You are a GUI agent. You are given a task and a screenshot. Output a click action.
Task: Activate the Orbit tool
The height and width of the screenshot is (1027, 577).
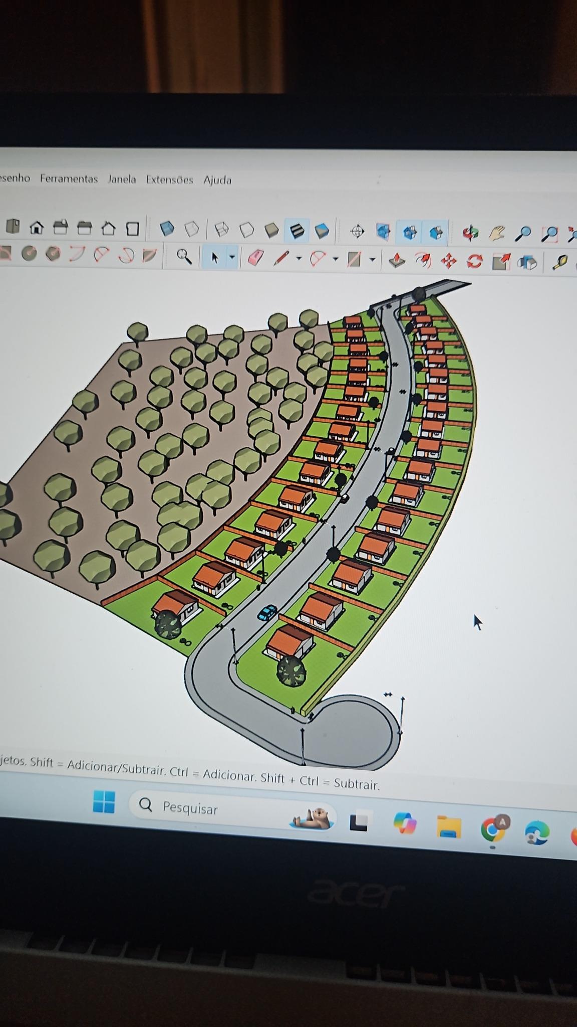click(470, 233)
